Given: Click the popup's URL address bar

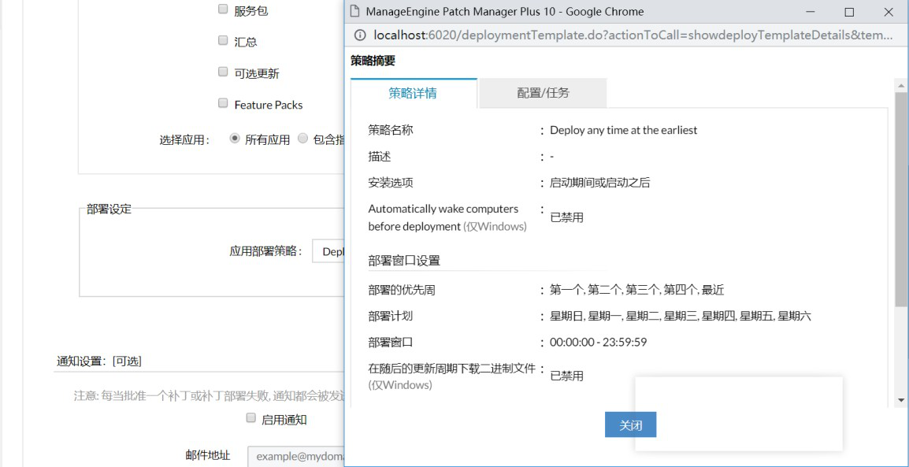Looking at the screenshot, I should (x=633, y=35).
